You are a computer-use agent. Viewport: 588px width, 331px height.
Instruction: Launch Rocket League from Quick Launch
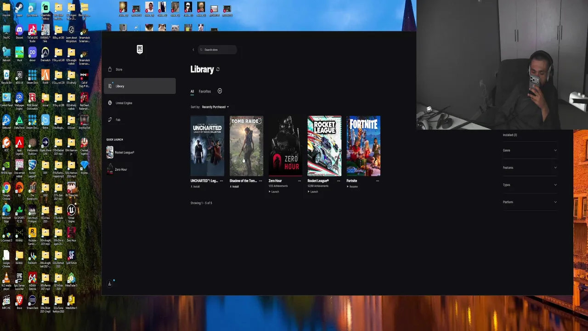tap(120, 152)
